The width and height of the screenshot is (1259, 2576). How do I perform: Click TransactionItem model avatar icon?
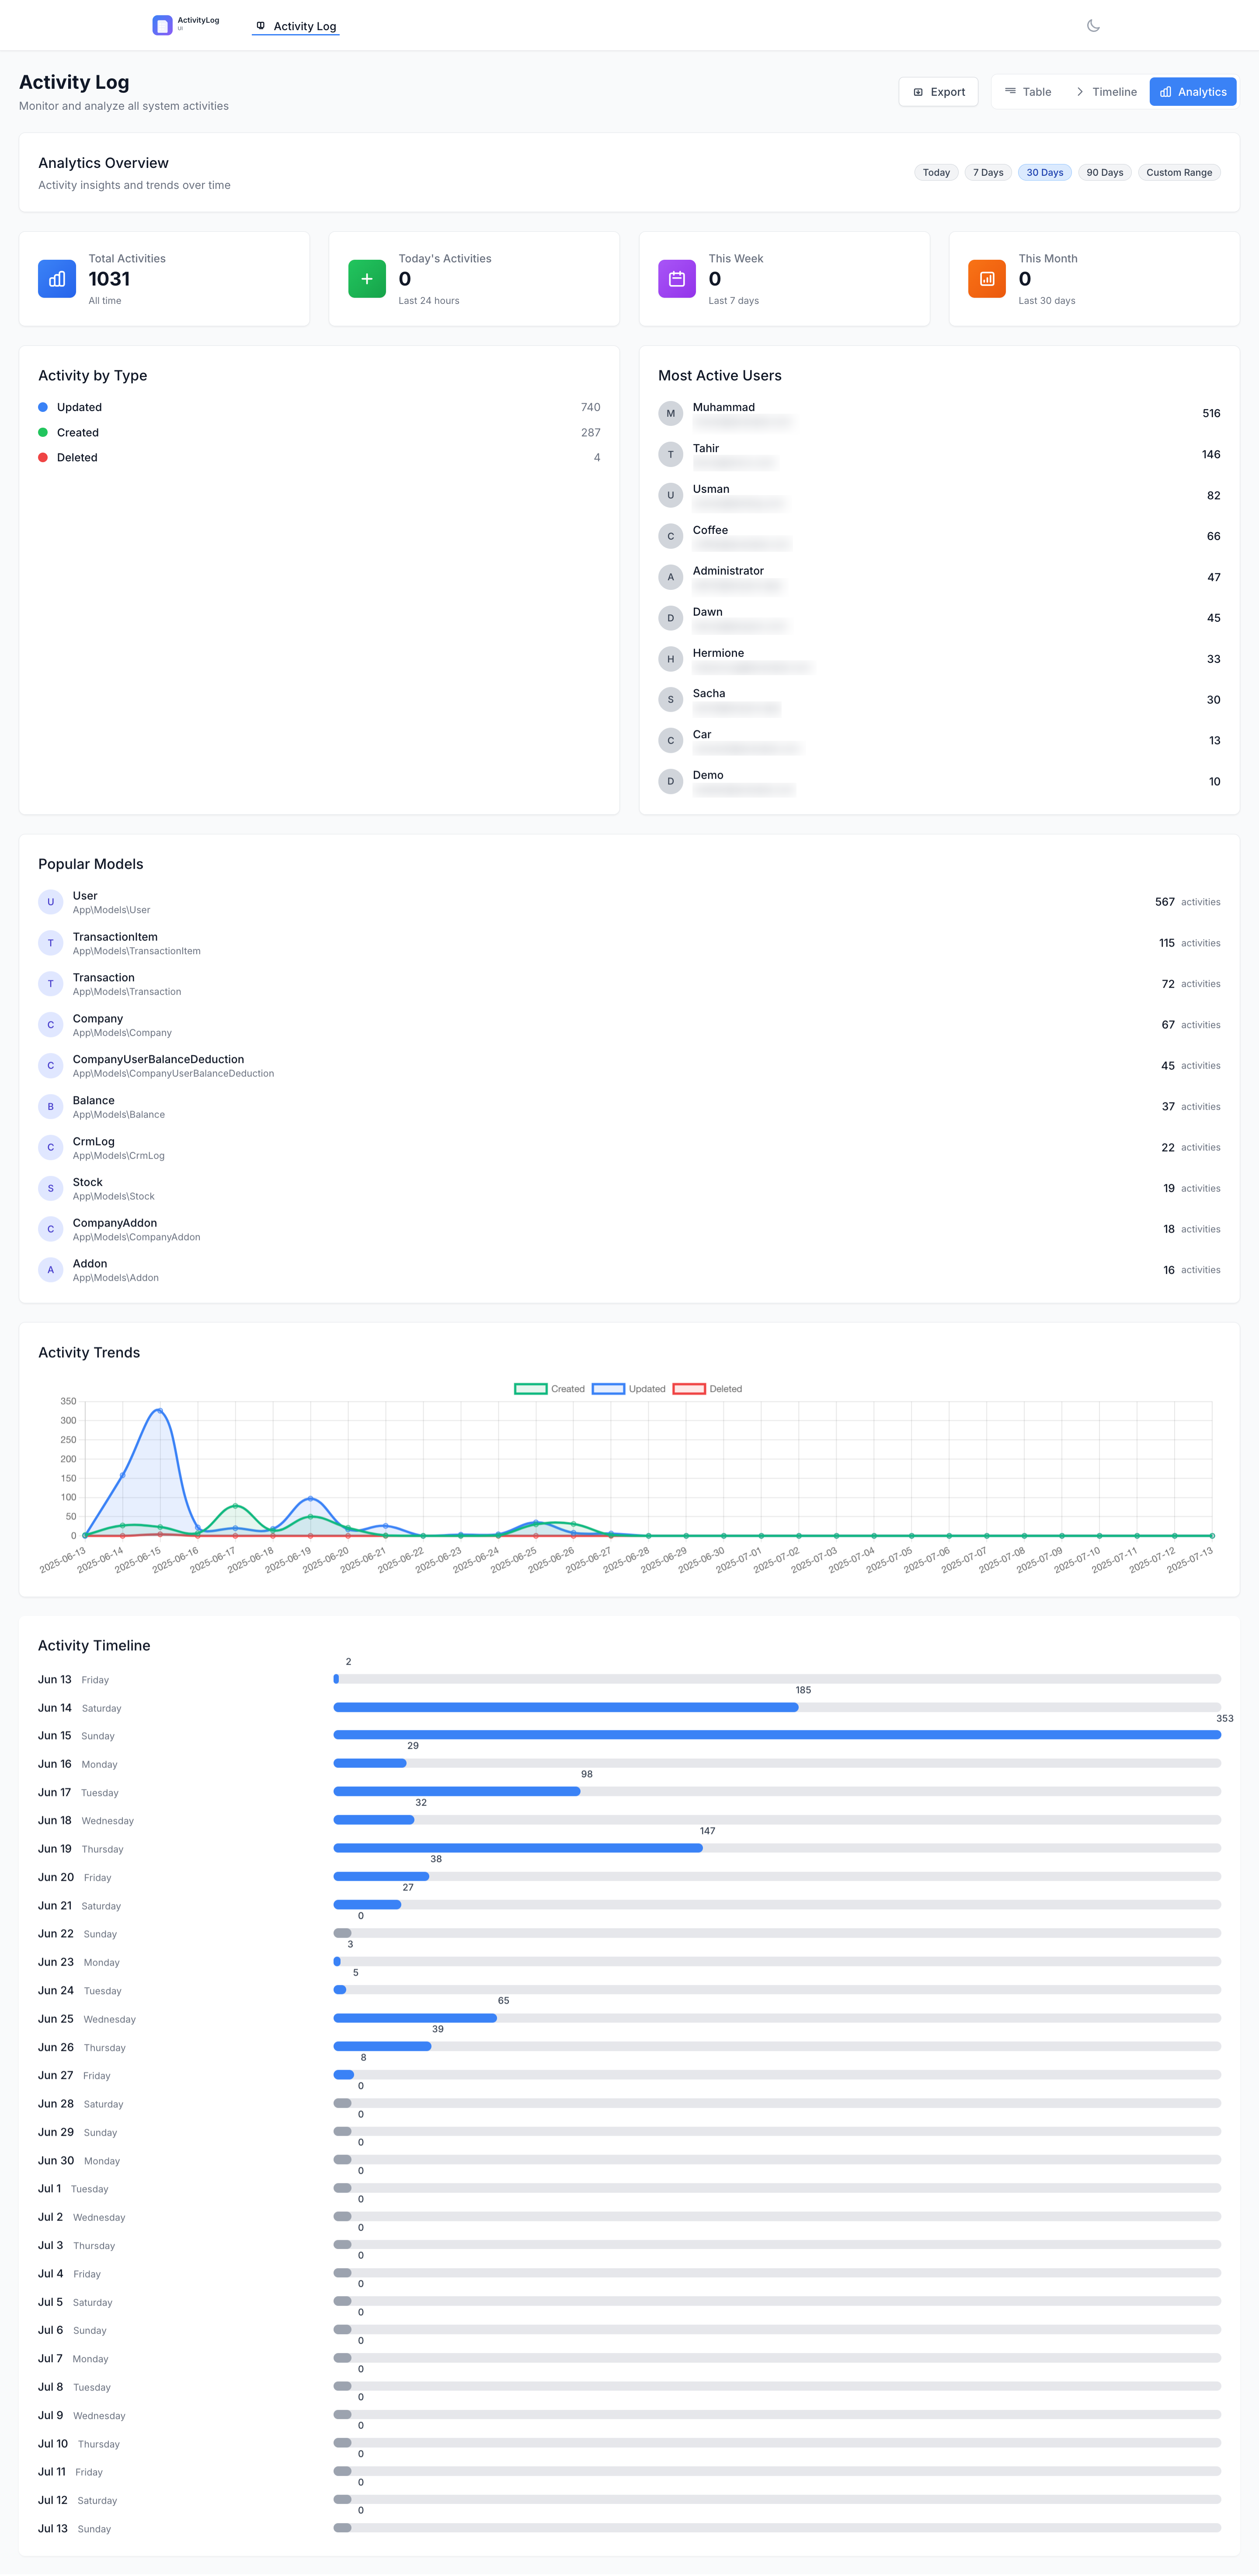[51, 943]
